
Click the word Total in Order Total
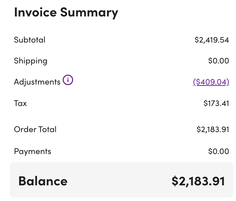tap(47, 129)
